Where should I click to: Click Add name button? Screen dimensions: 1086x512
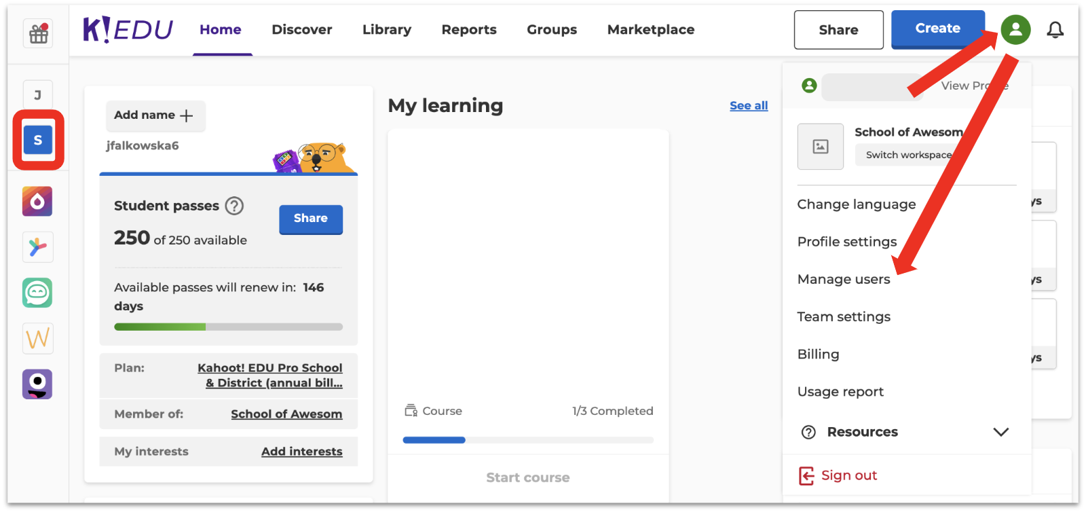tap(155, 115)
